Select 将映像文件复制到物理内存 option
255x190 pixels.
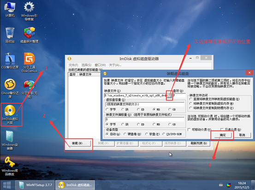click(x=212, y=108)
